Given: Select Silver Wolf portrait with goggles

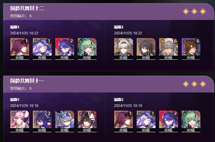Looking at the screenshot, I should [65, 121].
